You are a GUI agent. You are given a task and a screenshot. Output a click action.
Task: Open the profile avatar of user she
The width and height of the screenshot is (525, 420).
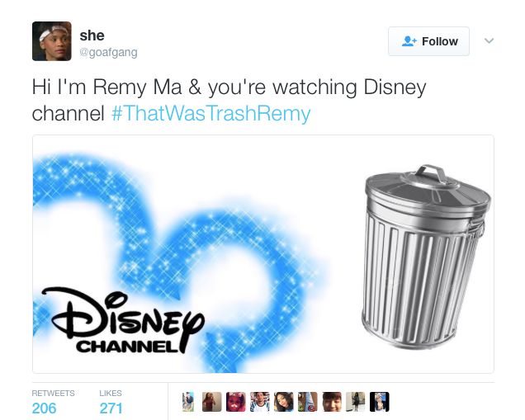52,41
